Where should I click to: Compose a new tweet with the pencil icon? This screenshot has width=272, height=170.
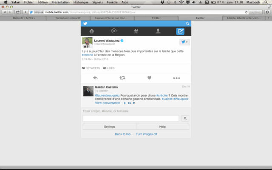180,31
